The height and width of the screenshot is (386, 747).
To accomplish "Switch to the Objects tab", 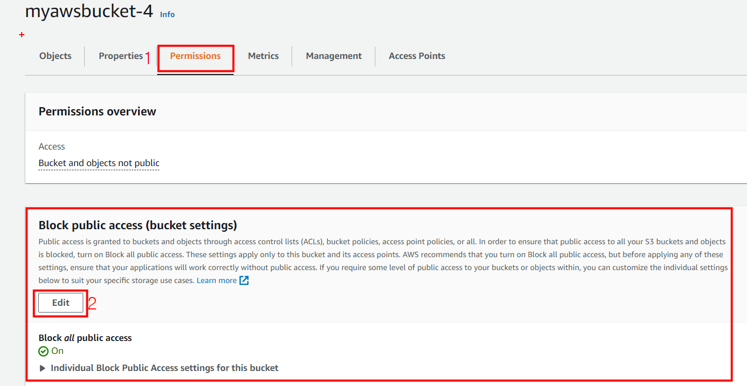I will point(55,56).
